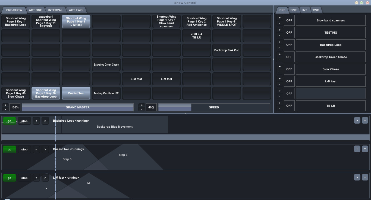The image size is (371, 200).
Task: Toggle OFF switch for TB LR row
Action: click(x=289, y=106)
